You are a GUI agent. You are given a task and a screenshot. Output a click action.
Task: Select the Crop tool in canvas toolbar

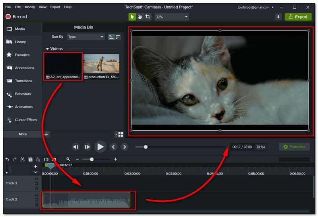click(147, 17)
